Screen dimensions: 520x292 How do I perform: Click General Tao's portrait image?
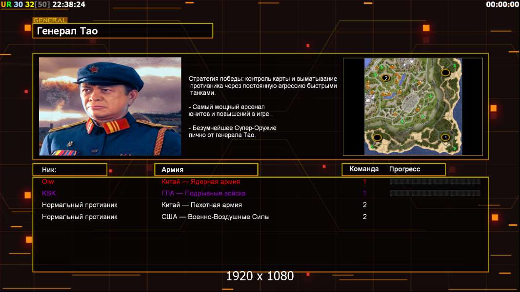point(110,107)
